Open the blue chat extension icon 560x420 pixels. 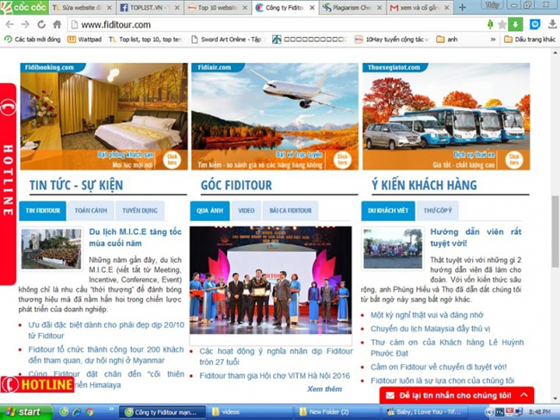(535, 24)
